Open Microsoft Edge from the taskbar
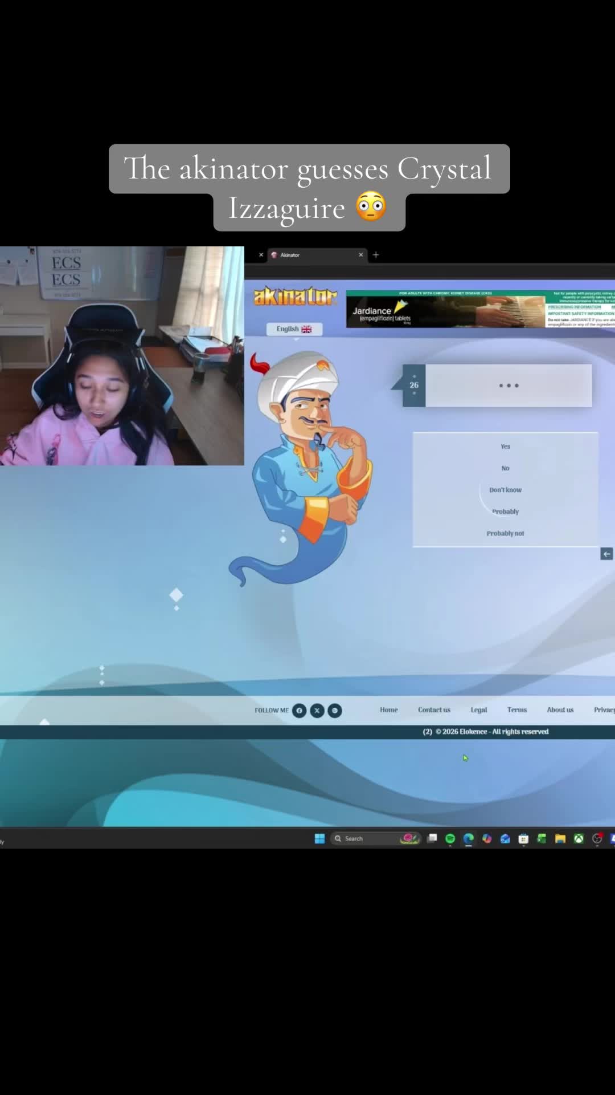Viewport: 615px width, 1095px height. 468,838
